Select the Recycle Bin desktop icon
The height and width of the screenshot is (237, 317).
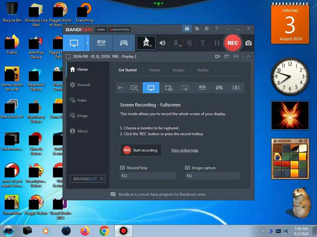[12, 12]
